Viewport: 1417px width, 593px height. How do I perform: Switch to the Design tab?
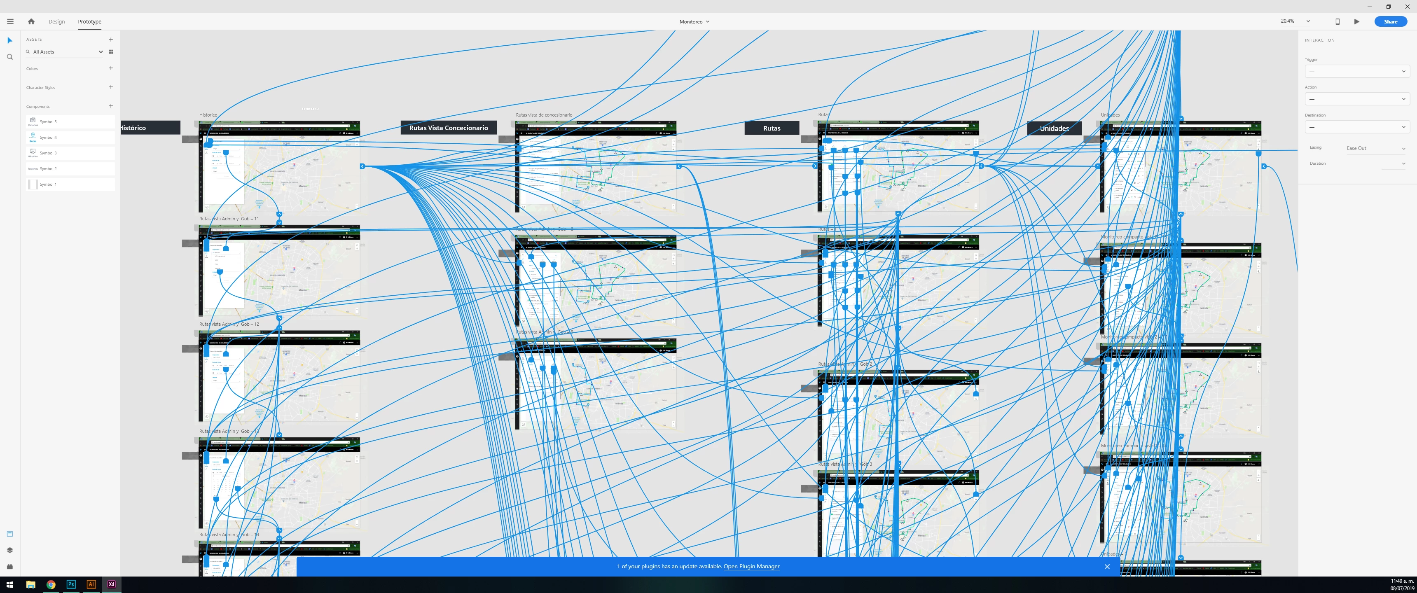(56, 21)
